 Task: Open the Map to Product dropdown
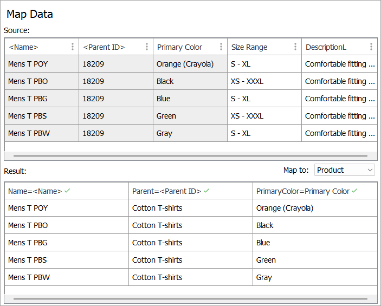[345, 170]
